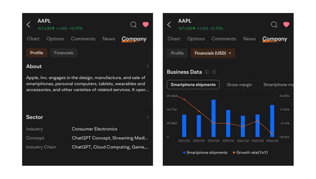Go back using arrow in right AAPL panel
This screenshot has height=179, width=316.
pyautogui.click(x=169, y=25)
